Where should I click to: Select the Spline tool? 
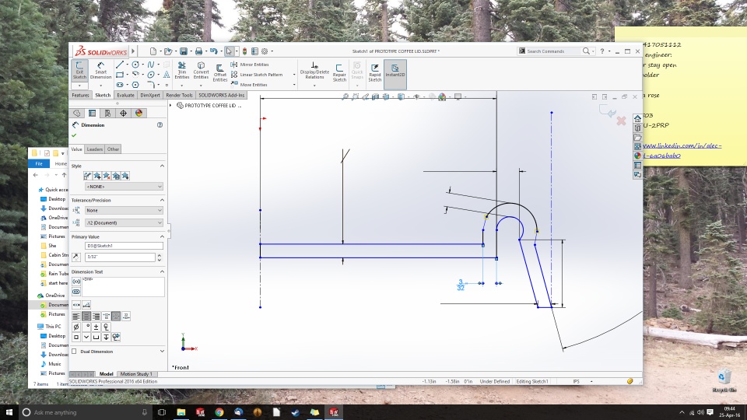151,65
